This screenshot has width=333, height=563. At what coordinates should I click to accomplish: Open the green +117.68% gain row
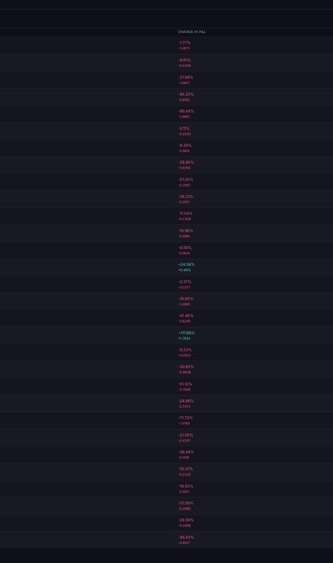(166, 335)
